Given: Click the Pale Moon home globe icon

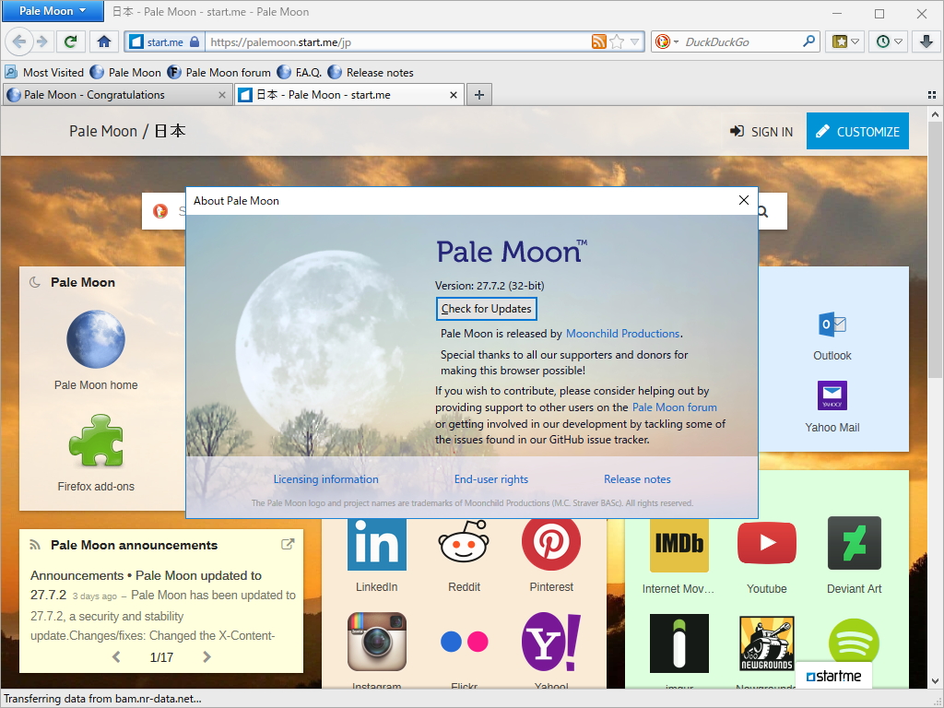Looking at the screenshot, I should (x=96, y=340).
